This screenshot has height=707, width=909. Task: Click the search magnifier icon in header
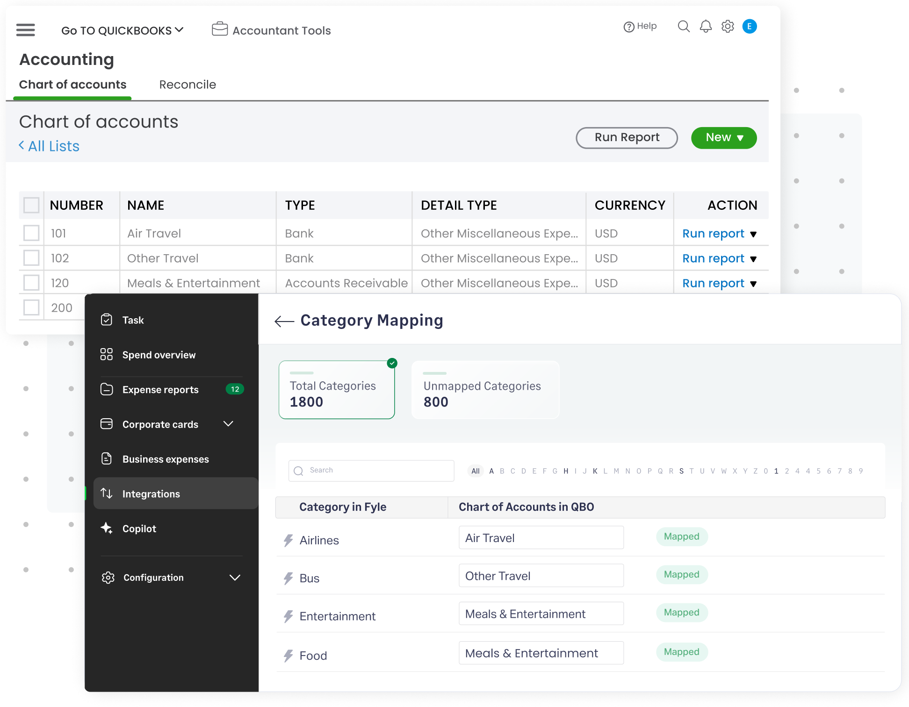click(x=684, y=26)
